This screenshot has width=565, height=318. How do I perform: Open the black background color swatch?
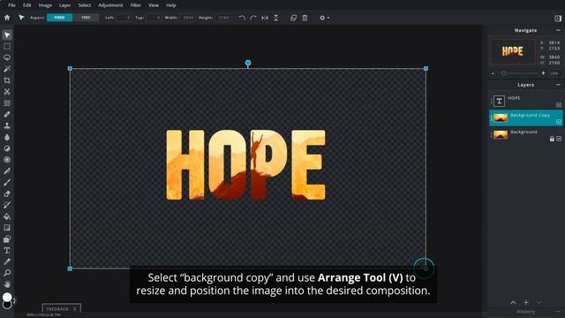coord(7,305)
